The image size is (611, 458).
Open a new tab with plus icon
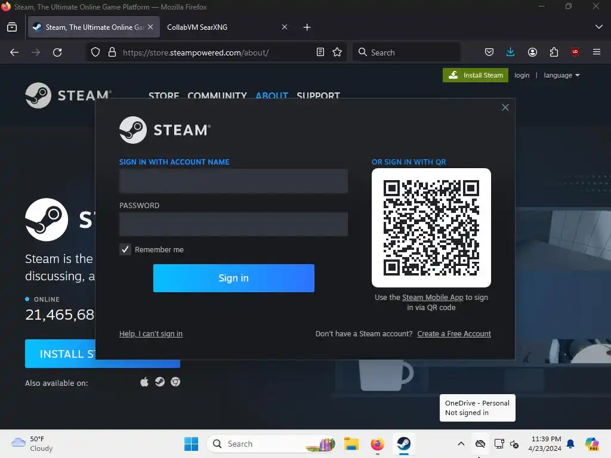tap(307, 27)
